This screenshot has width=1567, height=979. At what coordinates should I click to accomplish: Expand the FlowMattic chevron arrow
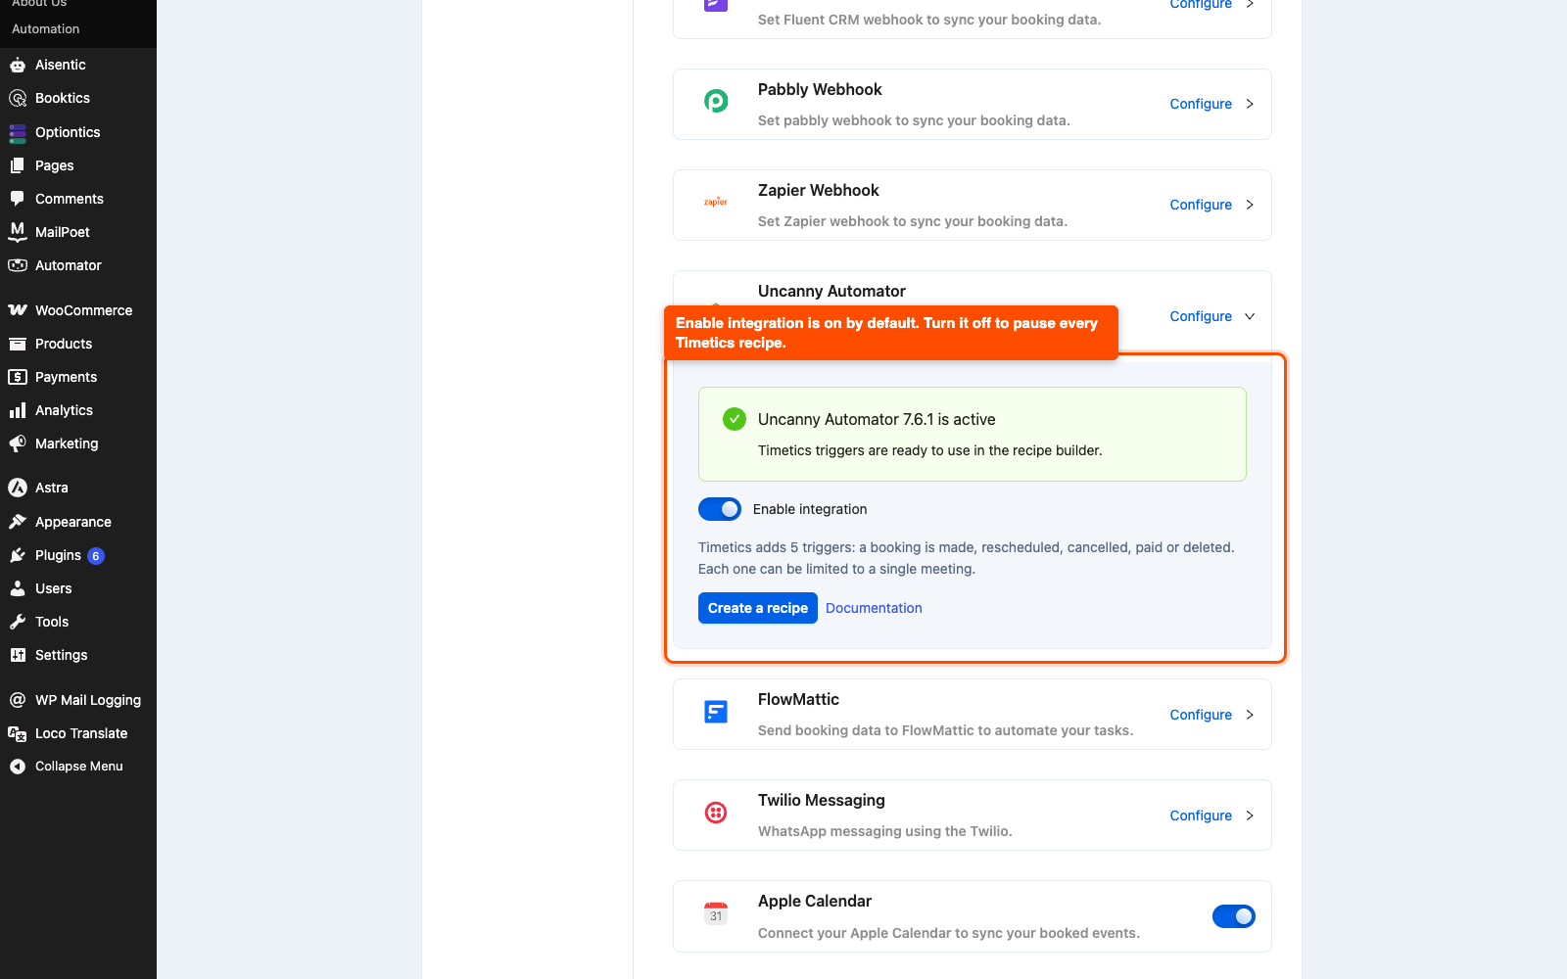point(1250,715)
